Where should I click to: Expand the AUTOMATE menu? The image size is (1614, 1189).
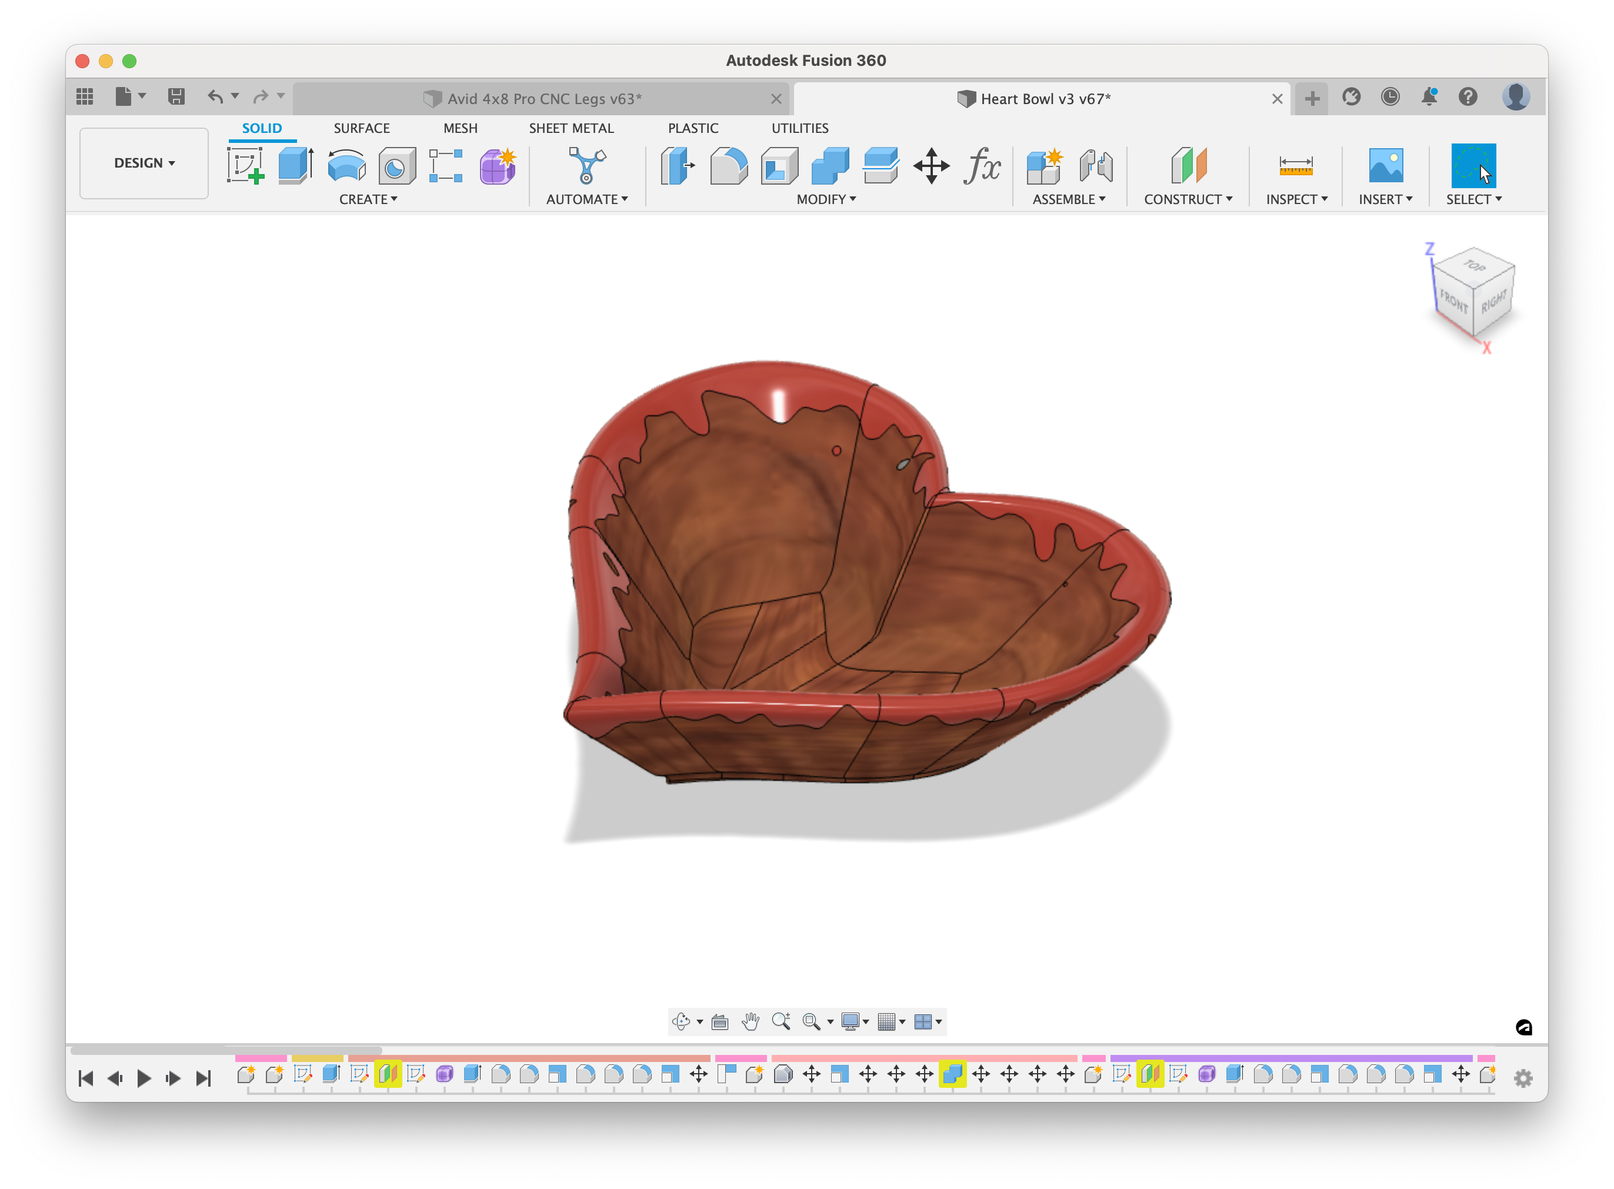(586, 199)
